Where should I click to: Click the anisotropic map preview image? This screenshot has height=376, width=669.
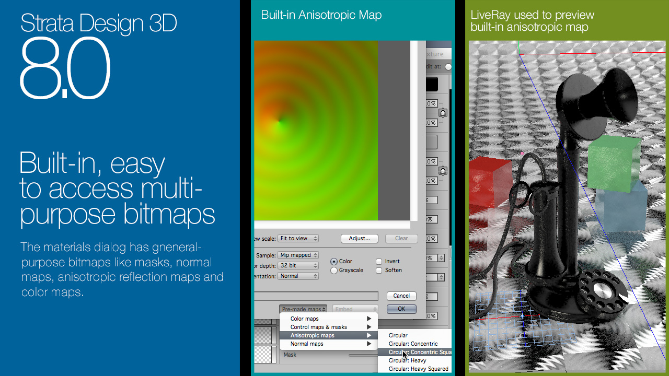[316, 131]
